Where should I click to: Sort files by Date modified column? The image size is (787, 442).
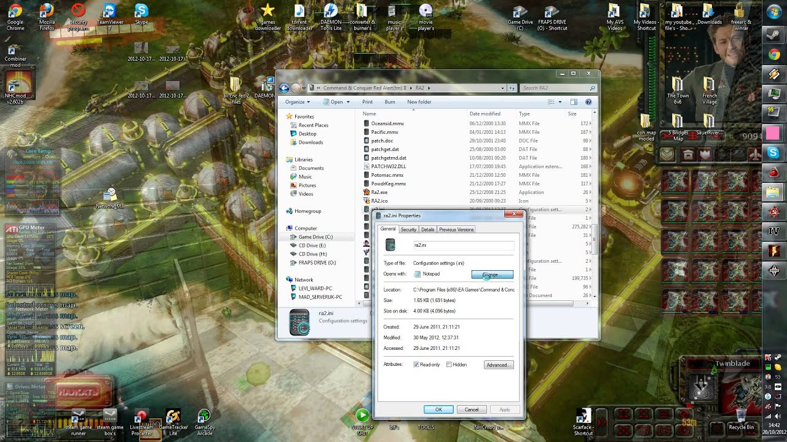click(x=485, y=114)
